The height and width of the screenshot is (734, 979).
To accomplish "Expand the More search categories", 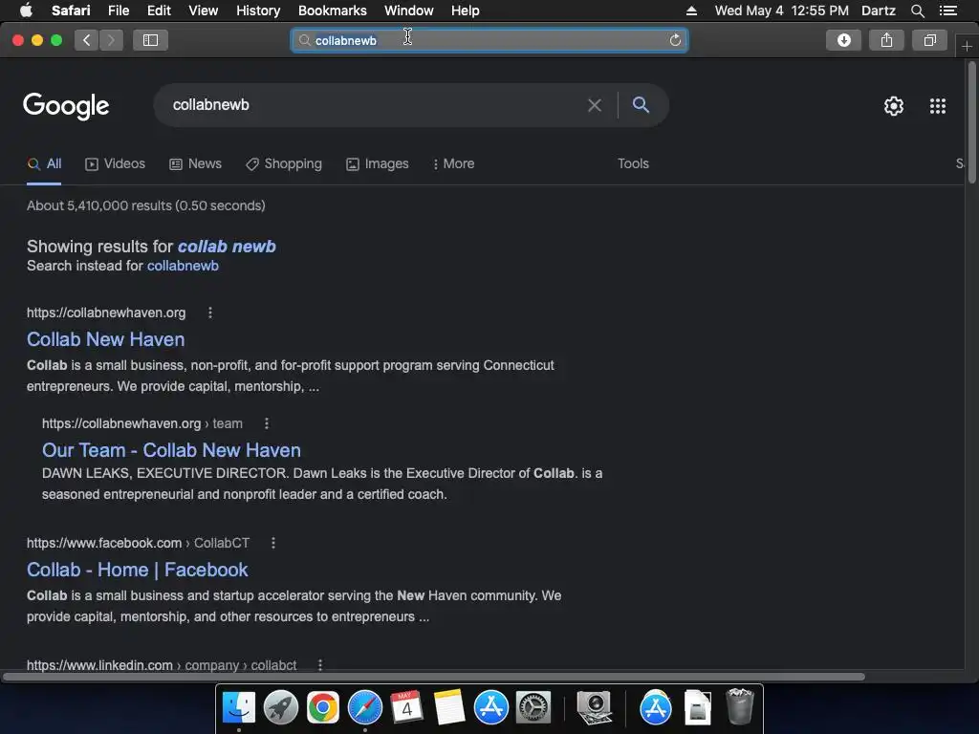I will point(453,164).
